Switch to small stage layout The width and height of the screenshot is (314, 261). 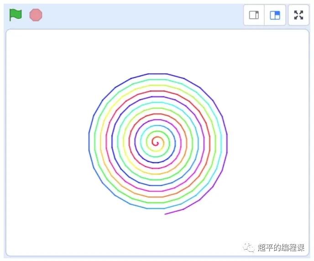click(x=254, y=15)
